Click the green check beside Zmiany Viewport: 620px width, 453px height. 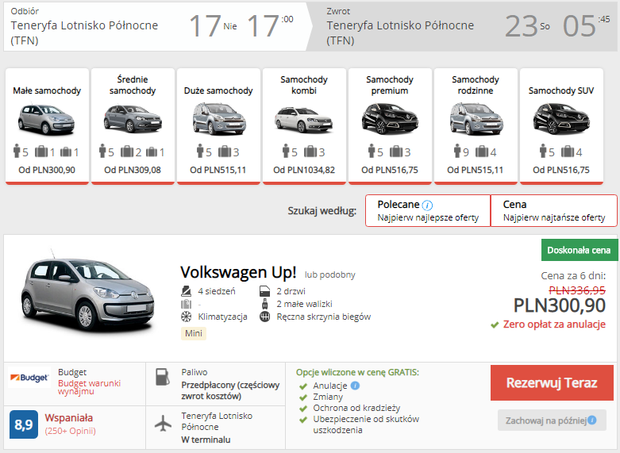(x=303, y=397)
